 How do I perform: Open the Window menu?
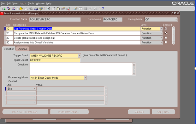[x=40, y=3]
